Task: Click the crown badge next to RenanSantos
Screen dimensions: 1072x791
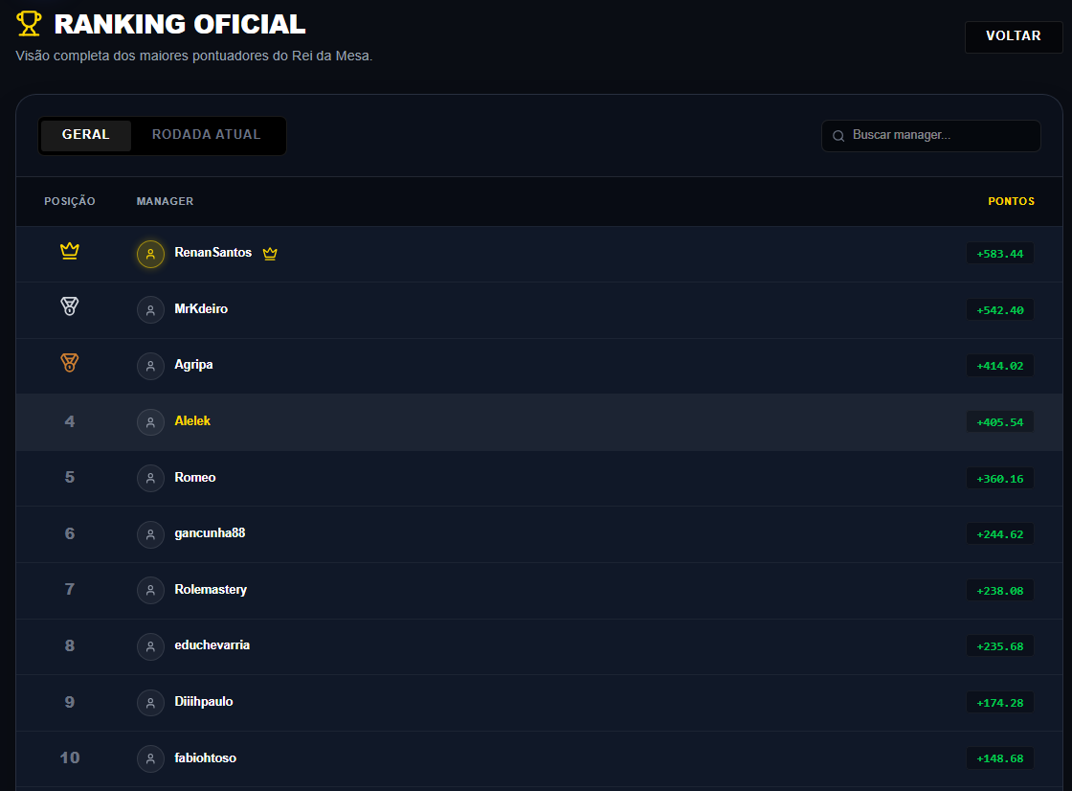Action: coord(270,253)
